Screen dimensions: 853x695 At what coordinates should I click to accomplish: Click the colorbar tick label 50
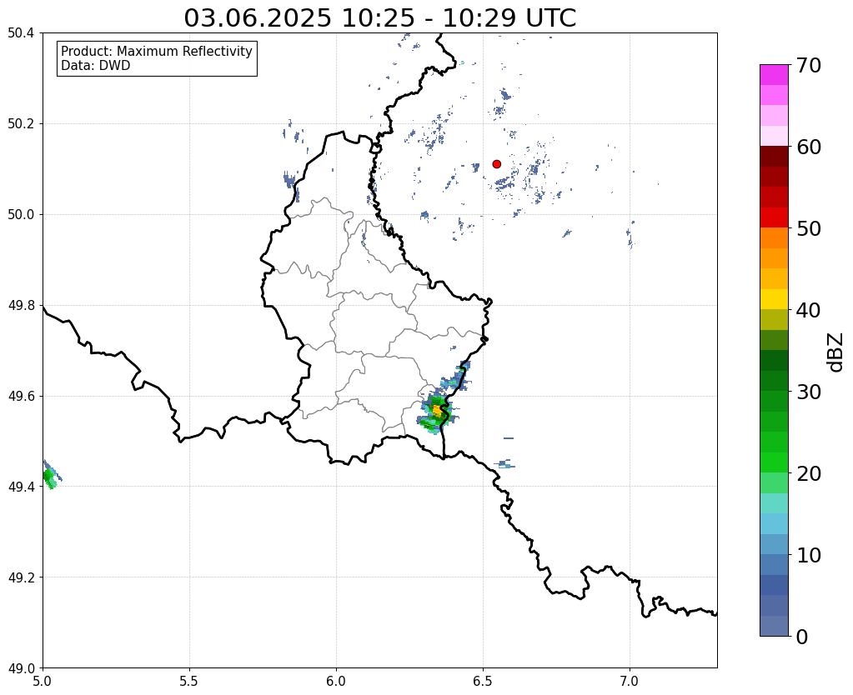(x=809, y=228)
